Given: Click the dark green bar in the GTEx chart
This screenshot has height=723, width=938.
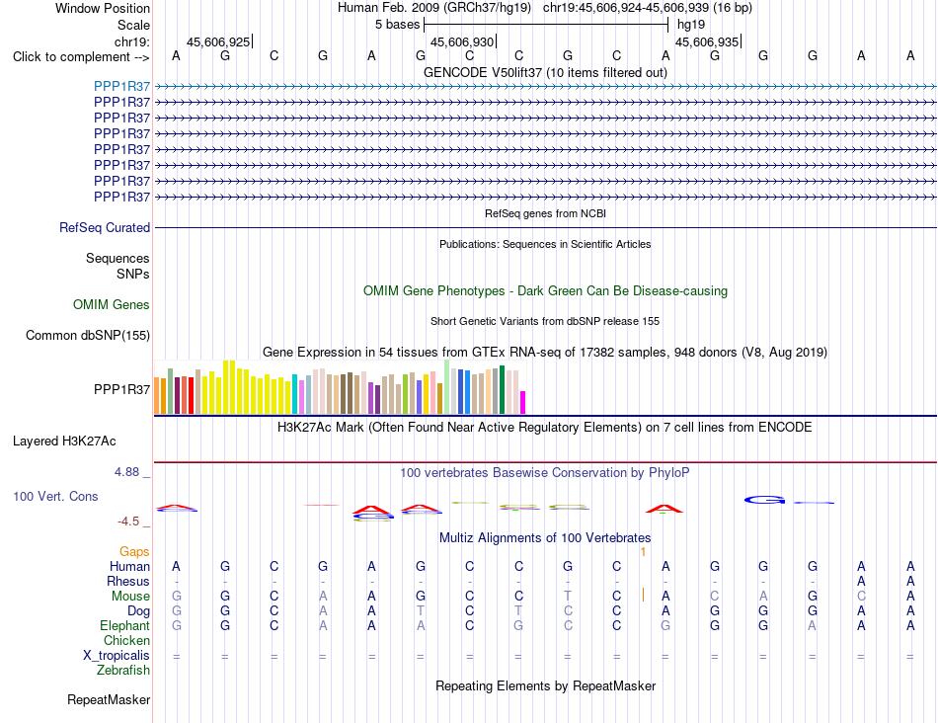Looking at the screenshot, I should [502, 389].
